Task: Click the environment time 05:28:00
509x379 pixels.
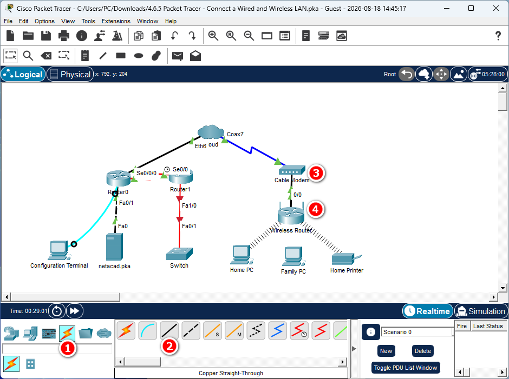Action: point(488,74)
